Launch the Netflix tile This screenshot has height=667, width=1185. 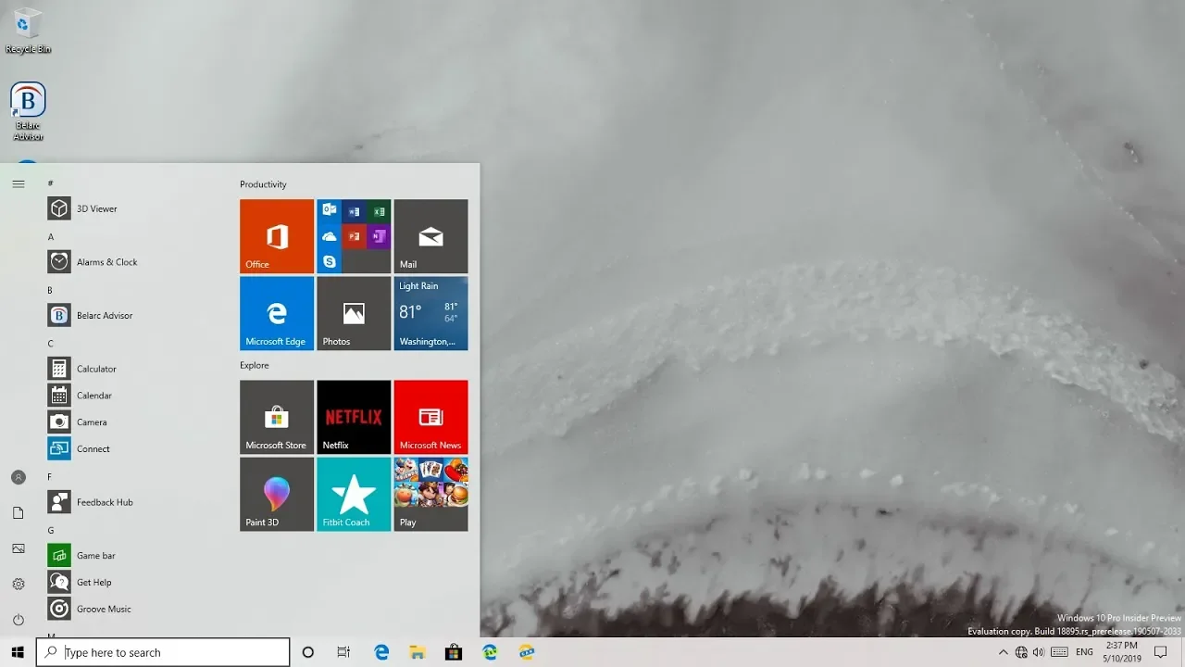pyautogui.click(x=354, y=417)
